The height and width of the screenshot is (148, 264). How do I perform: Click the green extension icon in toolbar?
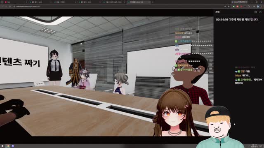[x=234, y=7]
